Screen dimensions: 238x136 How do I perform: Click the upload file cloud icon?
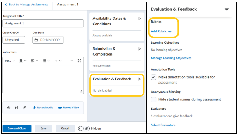click(9, 108)
